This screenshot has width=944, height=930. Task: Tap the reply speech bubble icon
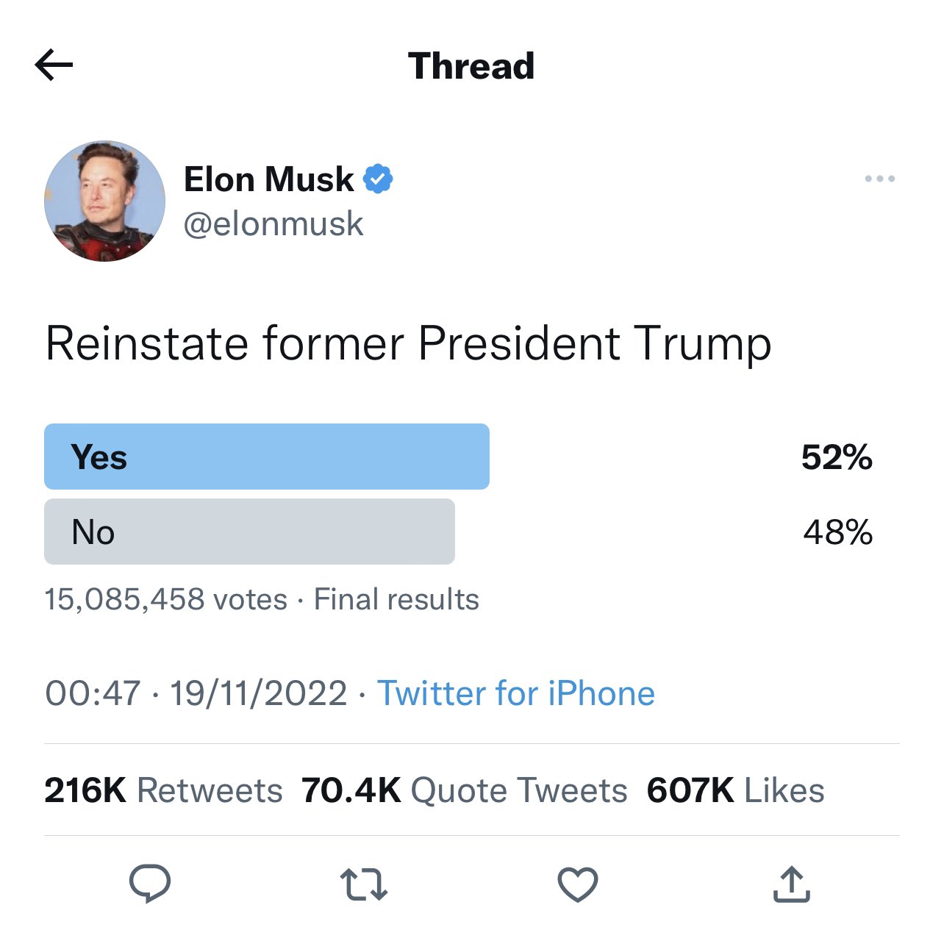(150, 883)
